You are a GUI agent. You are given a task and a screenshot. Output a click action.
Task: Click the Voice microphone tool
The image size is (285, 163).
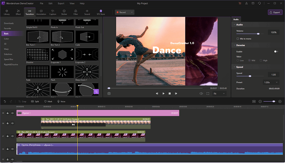point(61,102)
